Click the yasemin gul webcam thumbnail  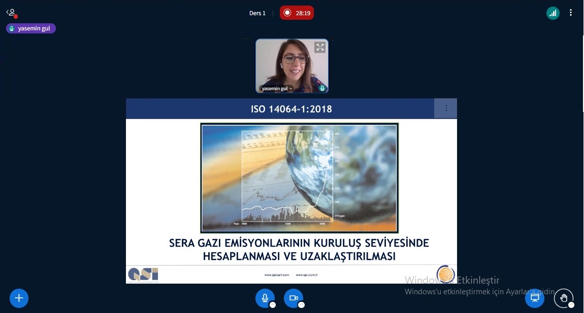291,63
